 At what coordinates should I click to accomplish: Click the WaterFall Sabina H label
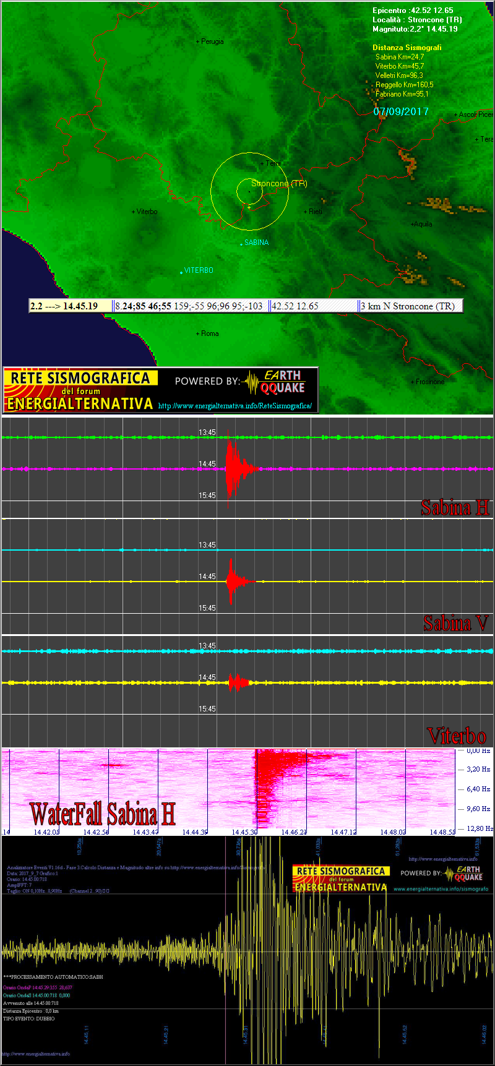[103, 814]
